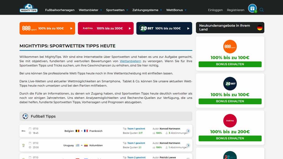Click the Belgium flag icon
The image size is (283, 159).
[77, 131]
